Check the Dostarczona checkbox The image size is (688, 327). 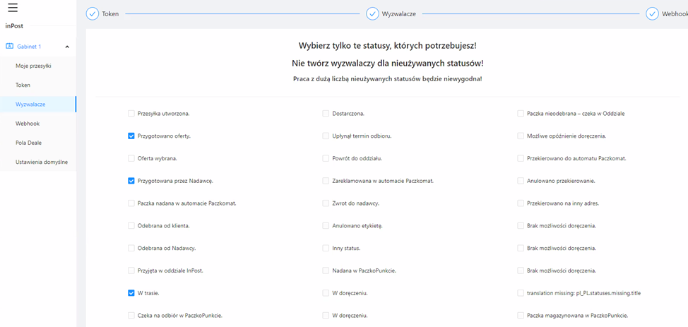(x=326, y=113)
